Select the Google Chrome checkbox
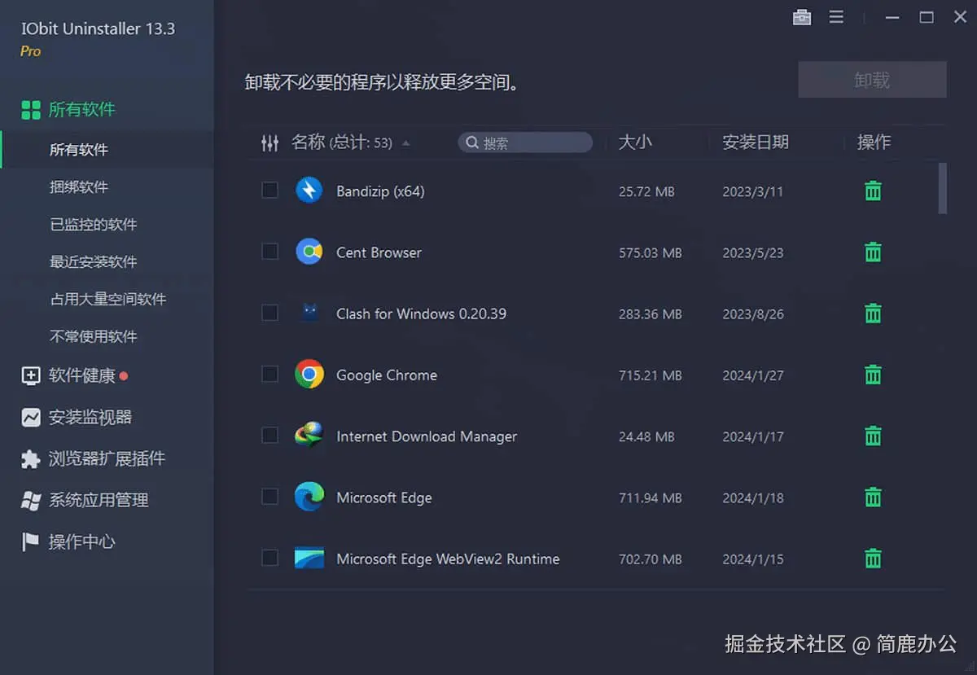 pyautogui.click(x=269, y=374)
